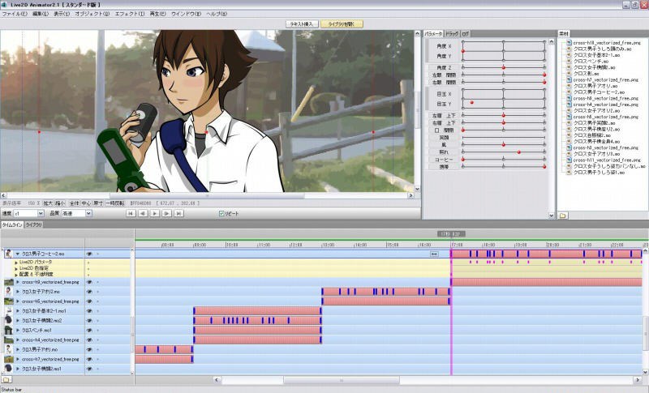Expand Live2D 色指定 sub-track
649x393 pixels.
point(16,268)
